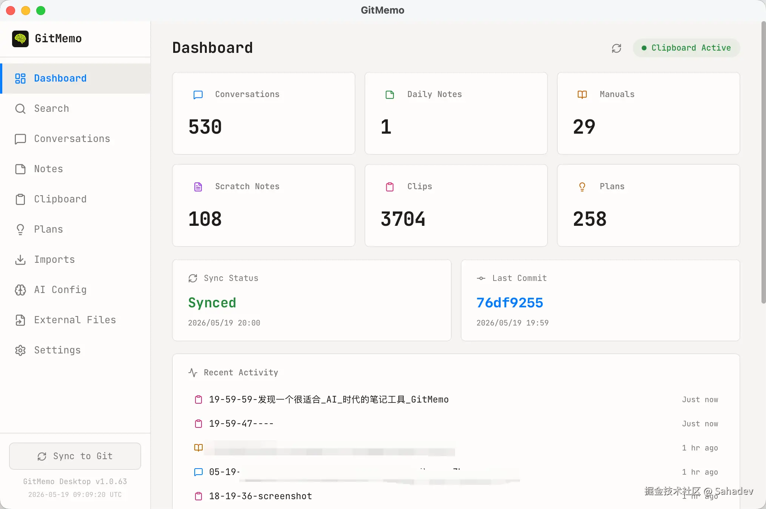Click the sync timestamp 2026/05/19 20:00
This screenshot has height=509, width=766.
224,323
